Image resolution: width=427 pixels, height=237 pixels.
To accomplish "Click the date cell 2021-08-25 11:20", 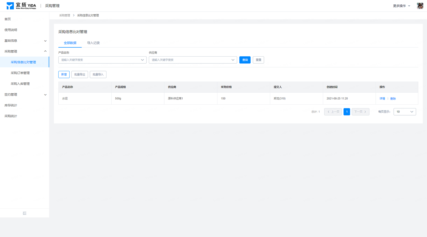I will click(349, 99).
